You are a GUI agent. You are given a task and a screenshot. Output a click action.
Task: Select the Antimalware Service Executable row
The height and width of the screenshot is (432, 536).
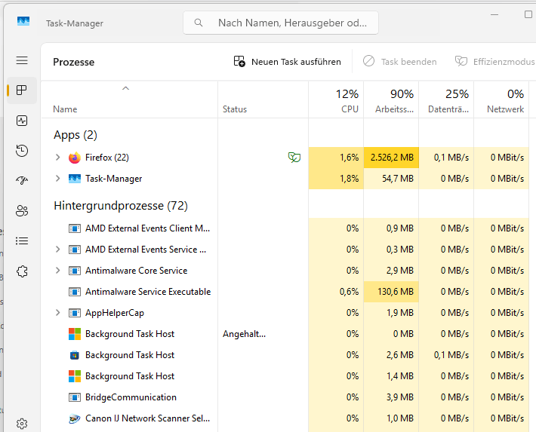147,292
